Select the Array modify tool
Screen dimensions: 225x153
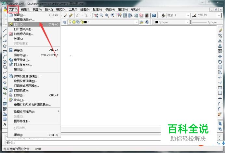point(220,51)
